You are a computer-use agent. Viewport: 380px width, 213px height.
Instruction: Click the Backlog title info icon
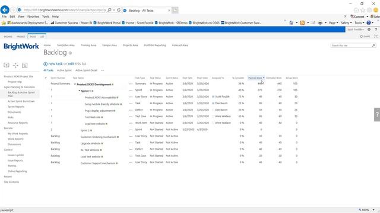(x=70, y=53)
